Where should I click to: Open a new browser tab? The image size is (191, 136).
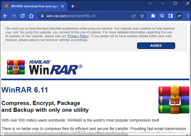click(73, 6)
